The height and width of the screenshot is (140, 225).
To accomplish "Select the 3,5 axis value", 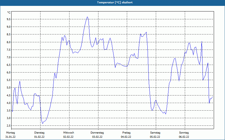I will [x=9, y=110].
